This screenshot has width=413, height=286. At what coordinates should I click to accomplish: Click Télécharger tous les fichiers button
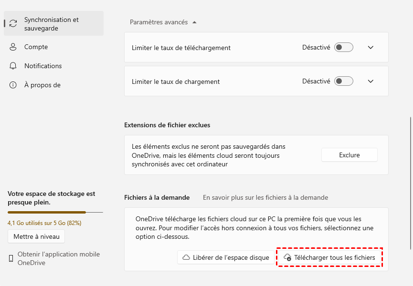tap(329, 257)
